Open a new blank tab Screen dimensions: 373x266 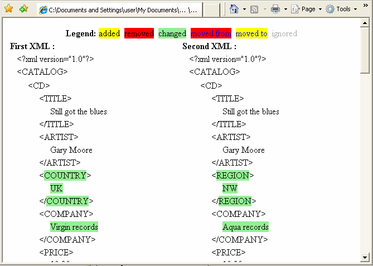pyautogui.click(x=211, y=9)
